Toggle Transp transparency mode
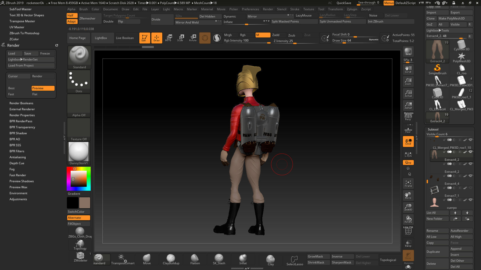Image resolution: width=481 pixels, height=270 pixels. click(x=408, y=243)
